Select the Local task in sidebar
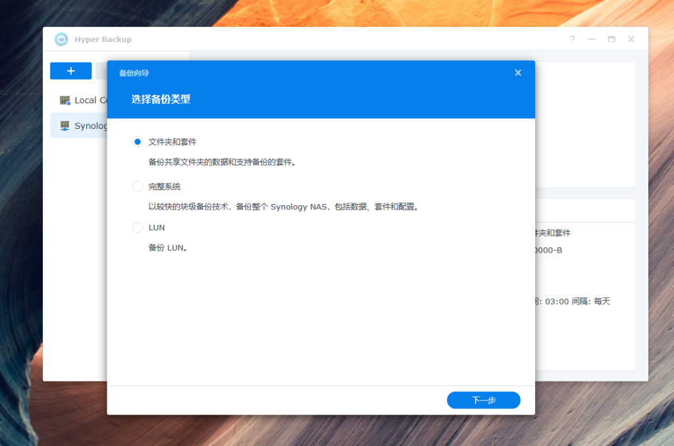 79,100
